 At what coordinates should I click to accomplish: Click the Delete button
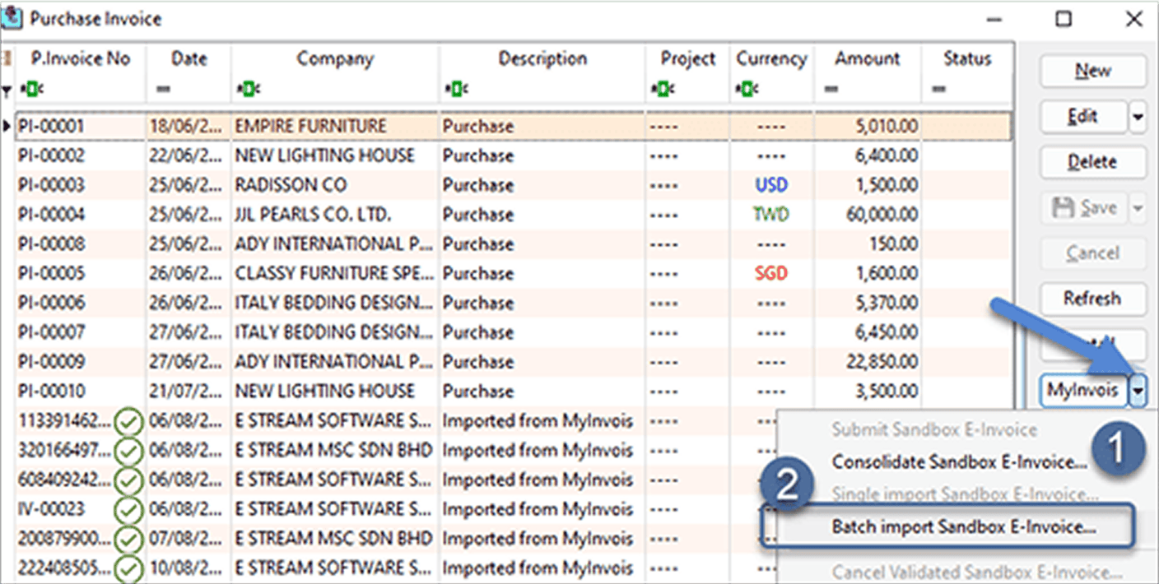[x=1092, y=162]
